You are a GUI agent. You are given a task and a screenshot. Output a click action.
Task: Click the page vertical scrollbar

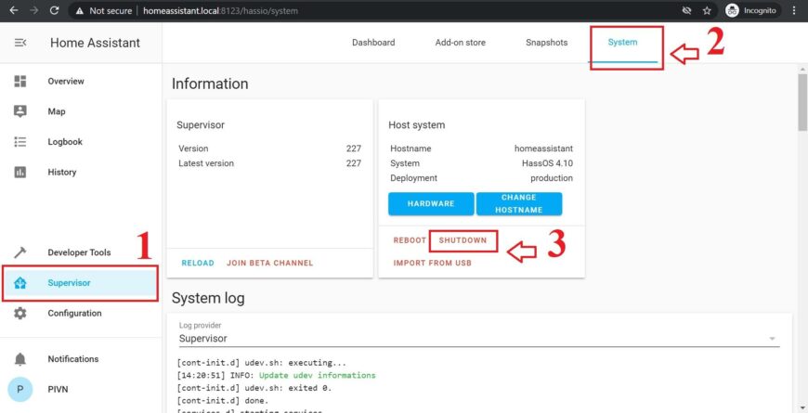(801, 102)
